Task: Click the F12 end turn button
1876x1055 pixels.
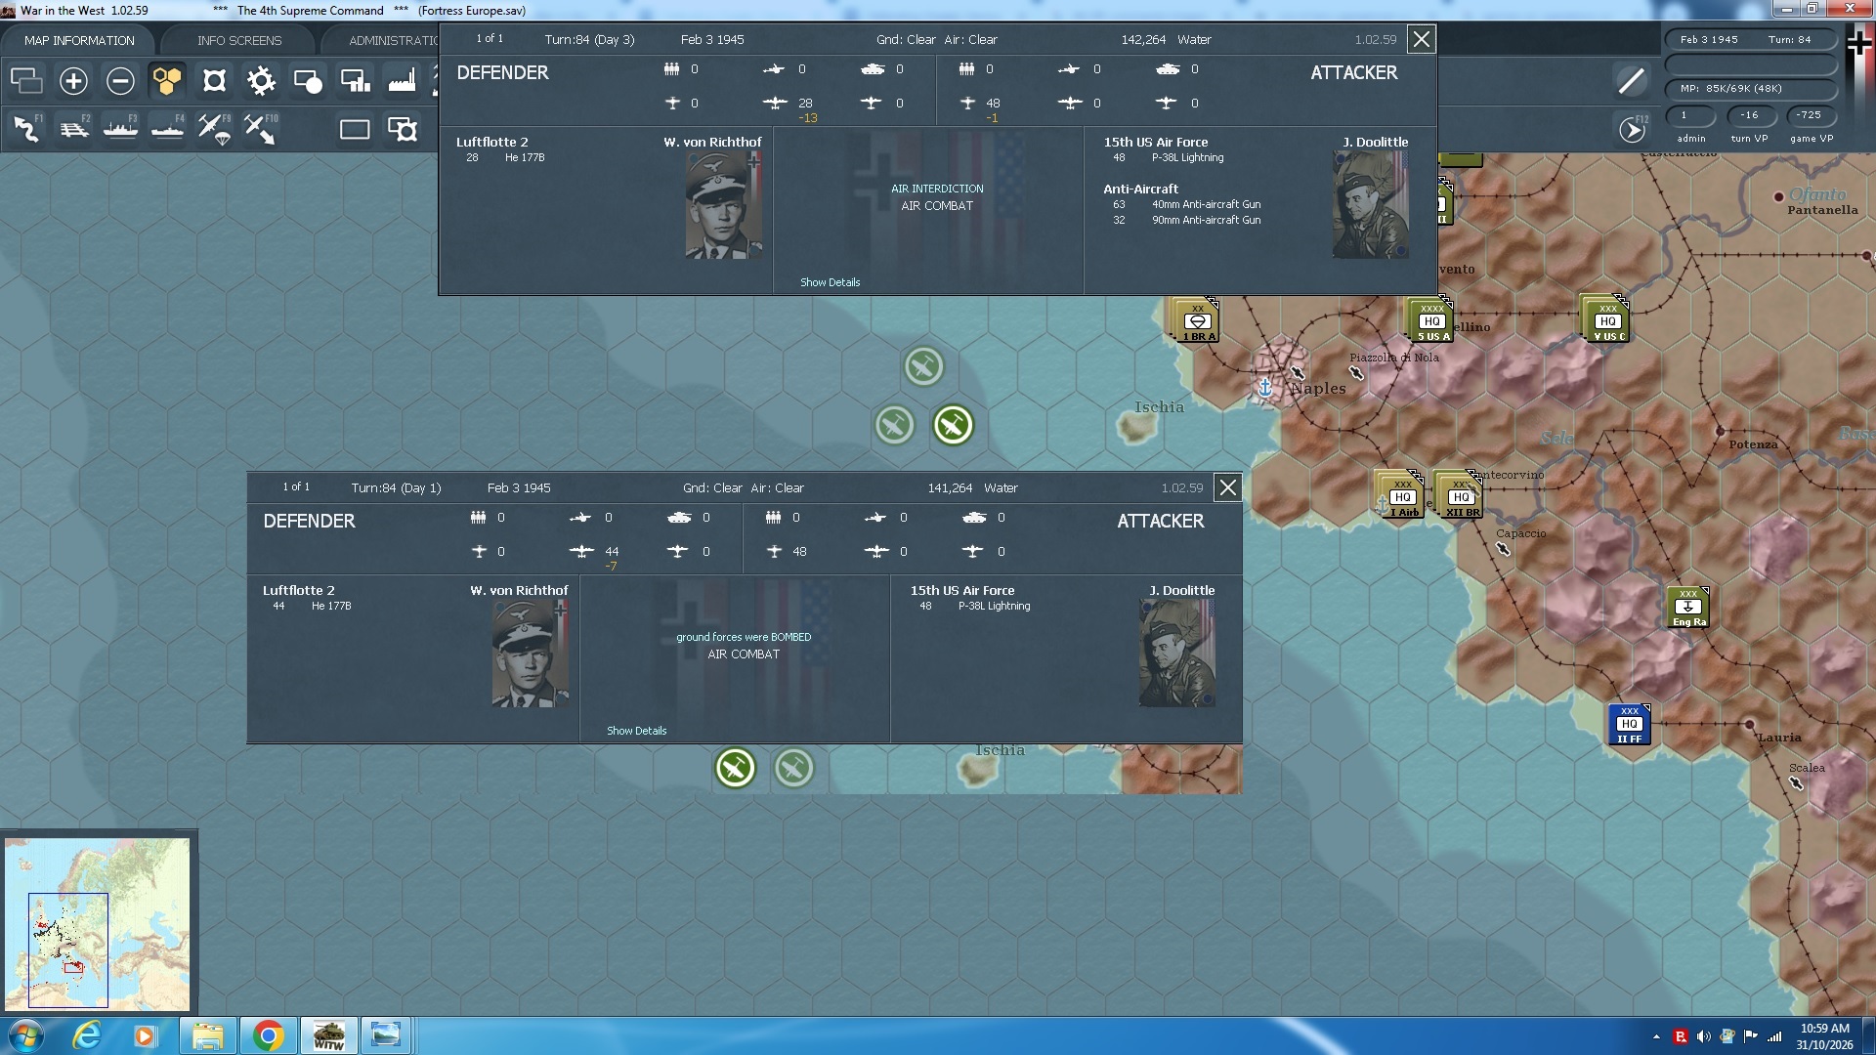Action: click(x=1633, y=128)
